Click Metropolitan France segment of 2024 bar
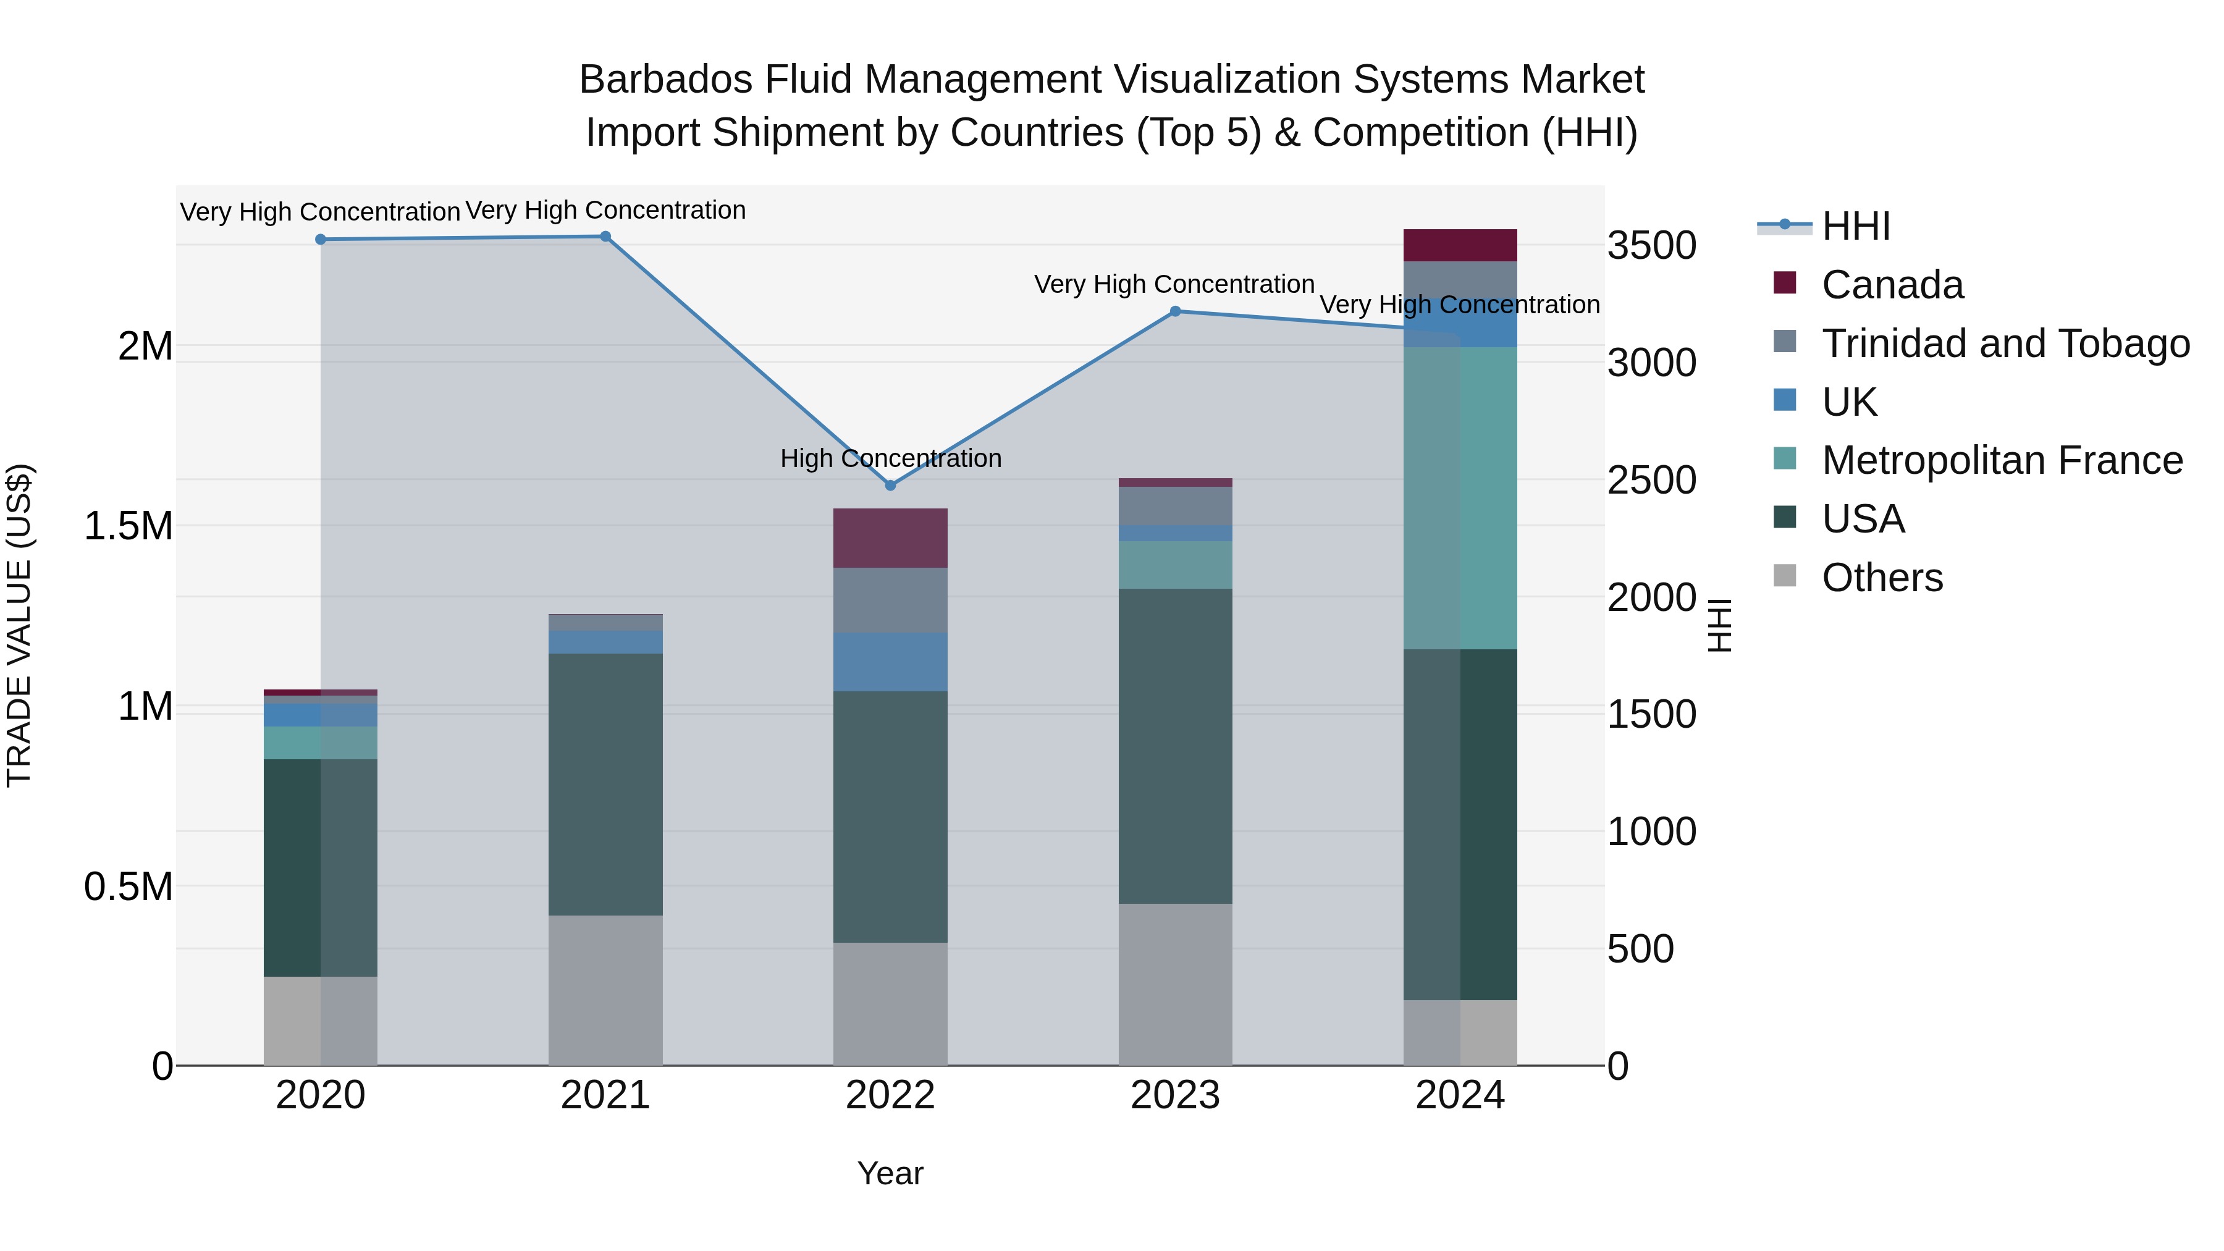 pos(1460,498)
